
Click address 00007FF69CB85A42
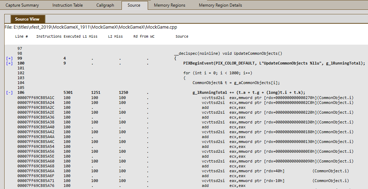[x=36, y=132]
